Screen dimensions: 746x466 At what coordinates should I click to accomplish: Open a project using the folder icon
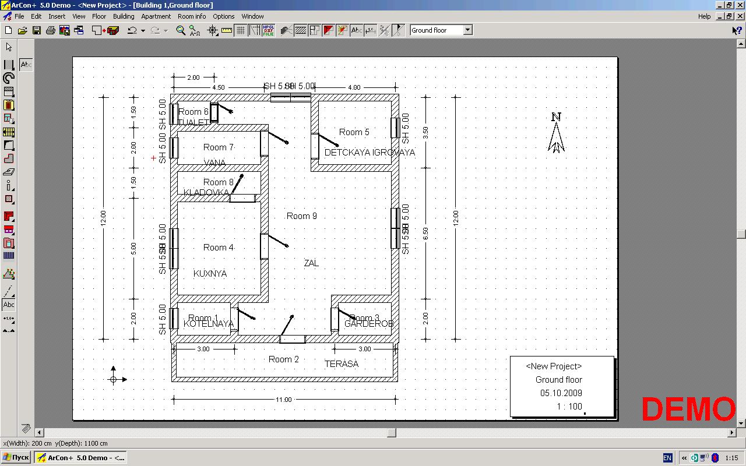22,30
